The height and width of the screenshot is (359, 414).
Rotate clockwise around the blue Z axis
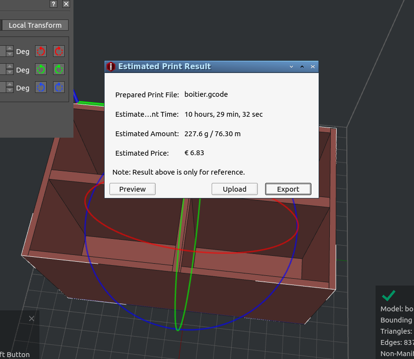[x=59, y=88]
